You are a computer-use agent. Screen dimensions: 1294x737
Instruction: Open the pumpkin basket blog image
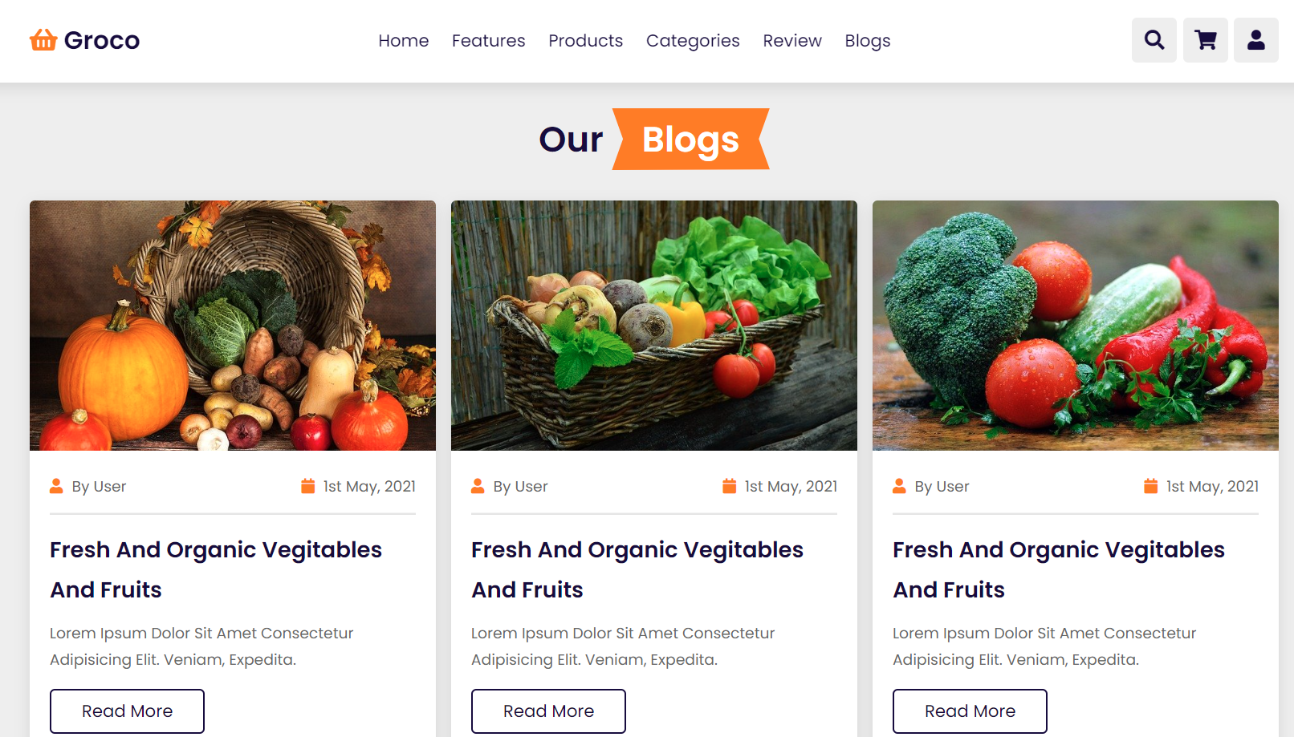click(x=233, y=326)
